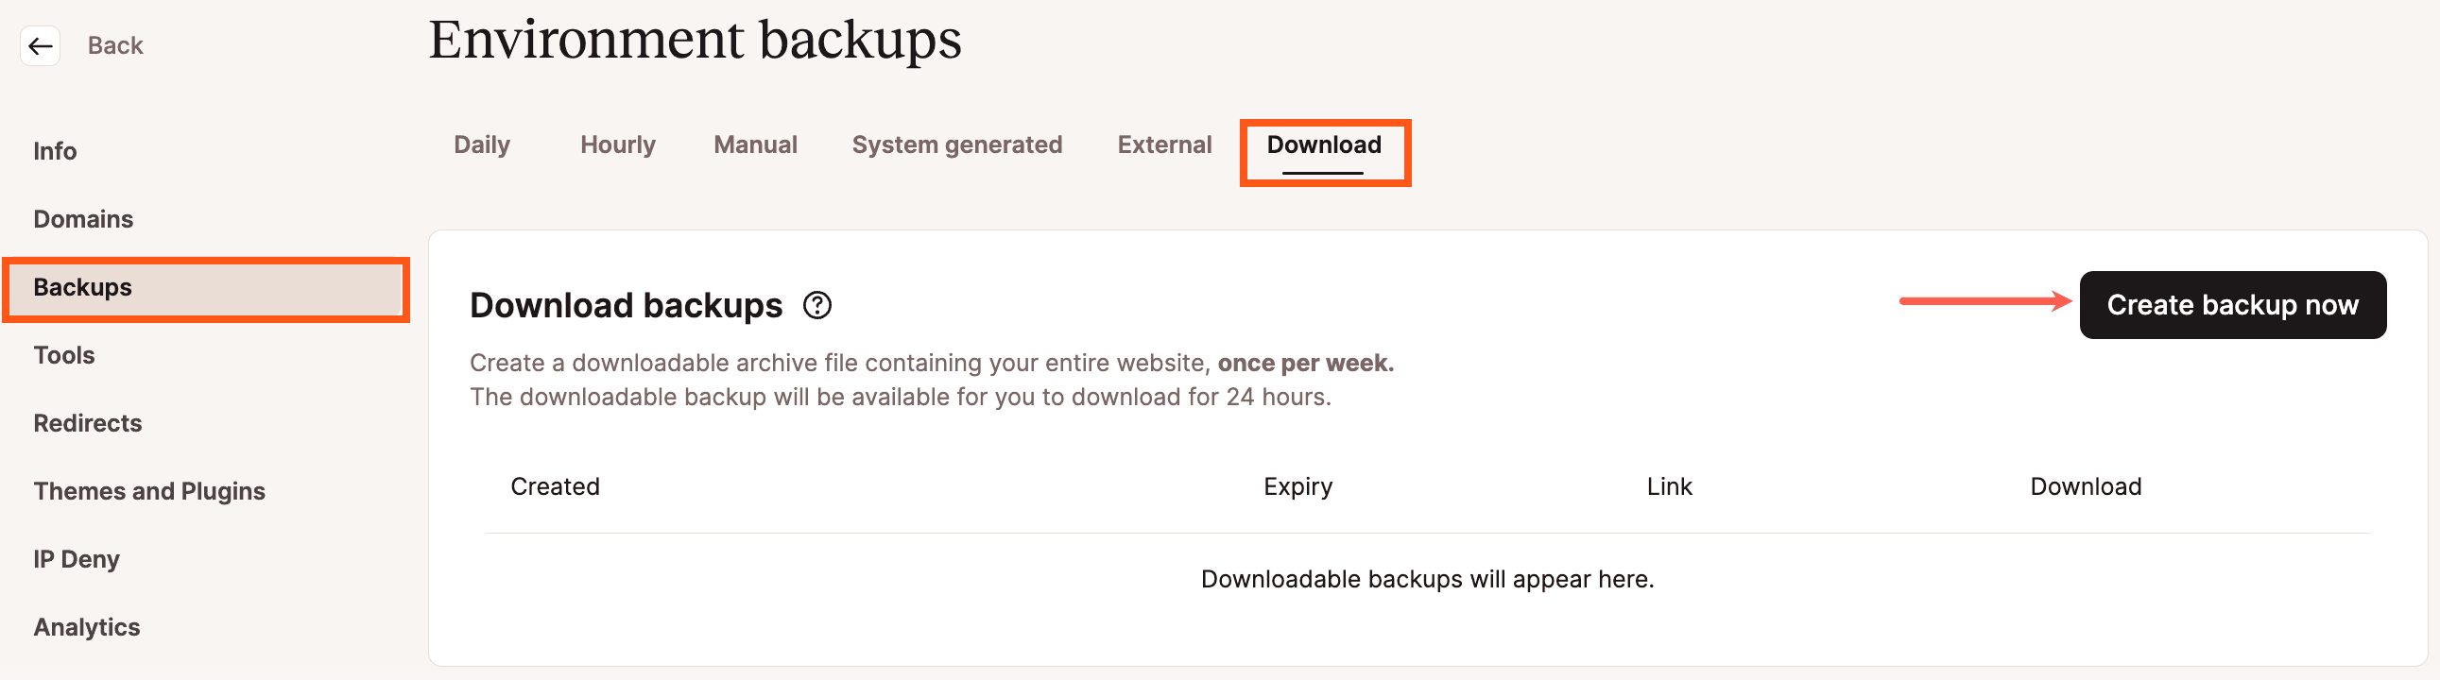This screenshot has width=2440, height=680.
Task: Go to Domains in the sidebar
Action: pos(83,220)
